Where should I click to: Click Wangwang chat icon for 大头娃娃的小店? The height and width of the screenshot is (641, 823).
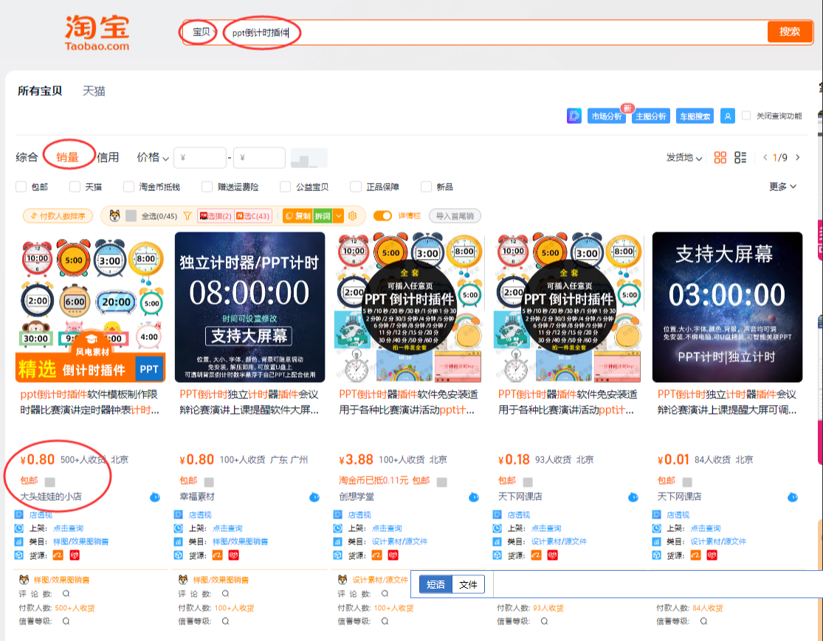pos(154,497)
